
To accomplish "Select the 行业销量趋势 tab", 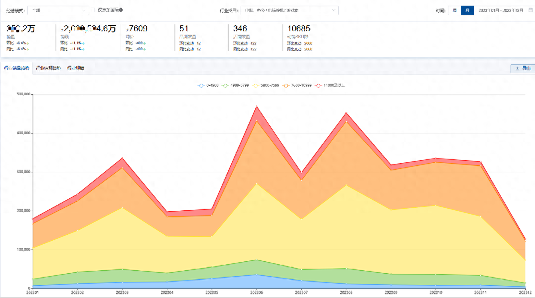I will click(x=17, y=68).
